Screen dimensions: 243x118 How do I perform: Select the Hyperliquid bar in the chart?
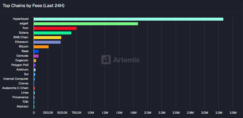click(128, 19)
